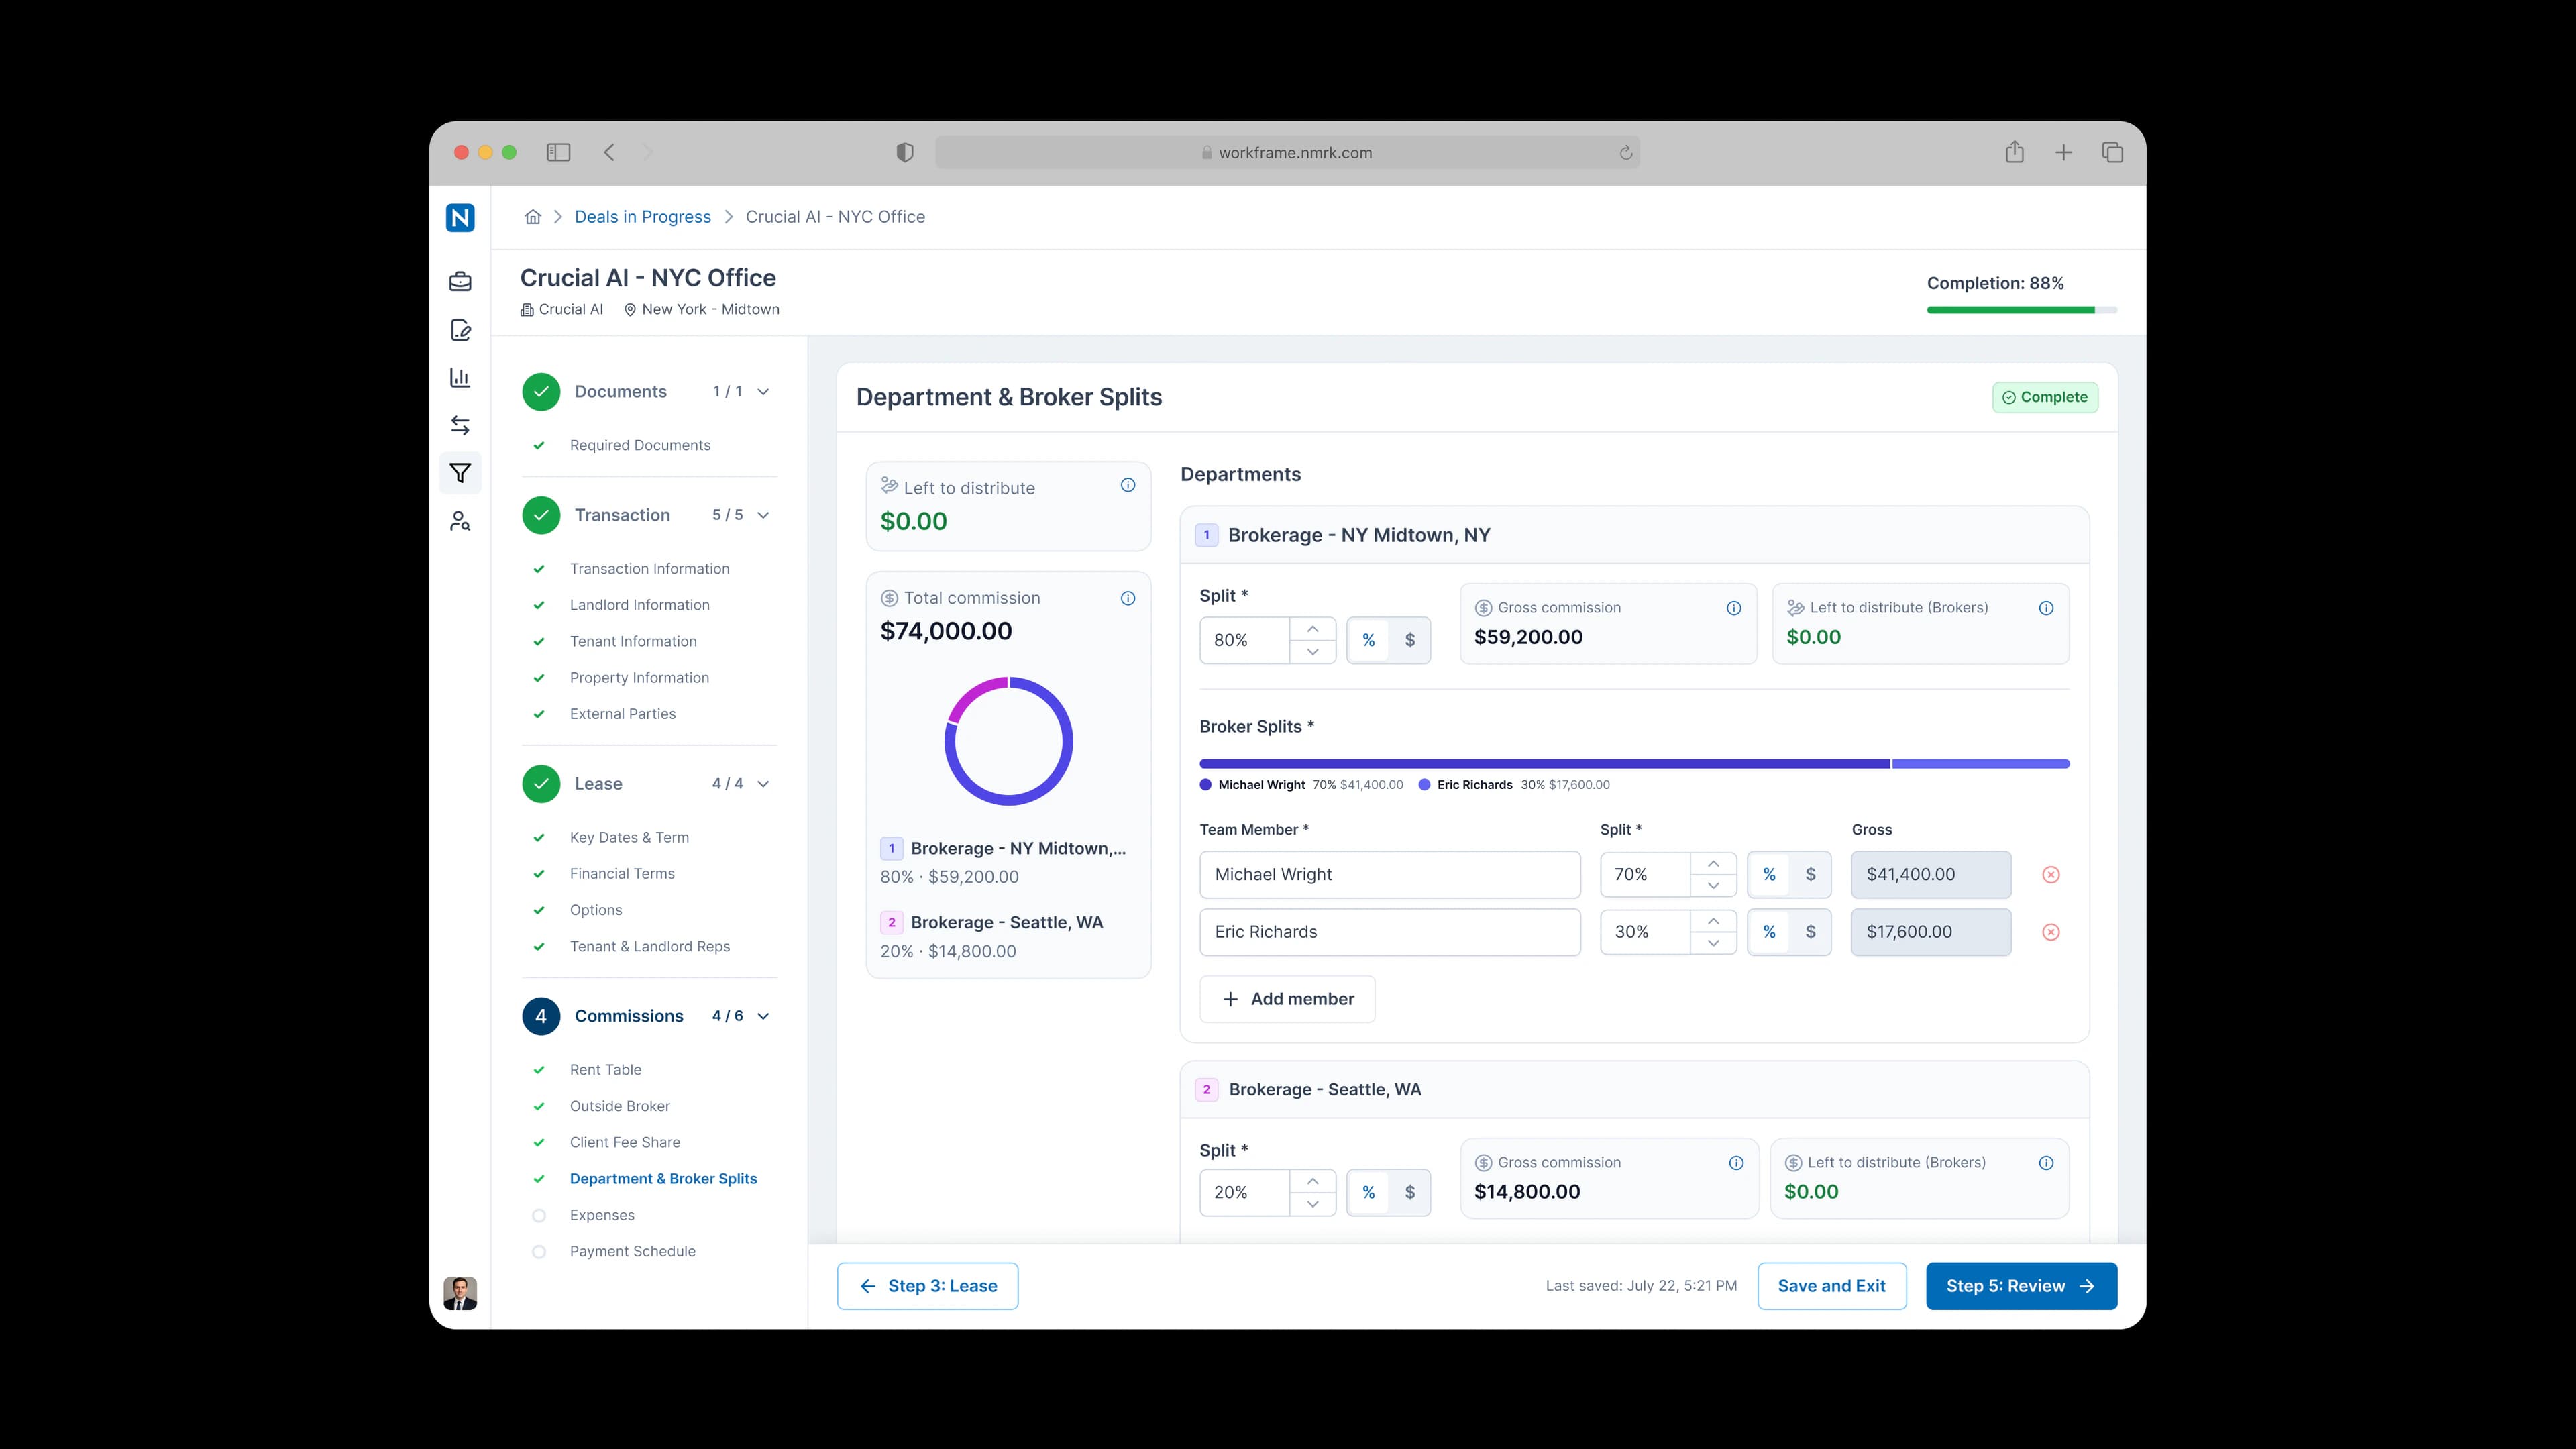Open the person search sidebar icon
Screen dimensions: 2576x1449
point(460,521)
